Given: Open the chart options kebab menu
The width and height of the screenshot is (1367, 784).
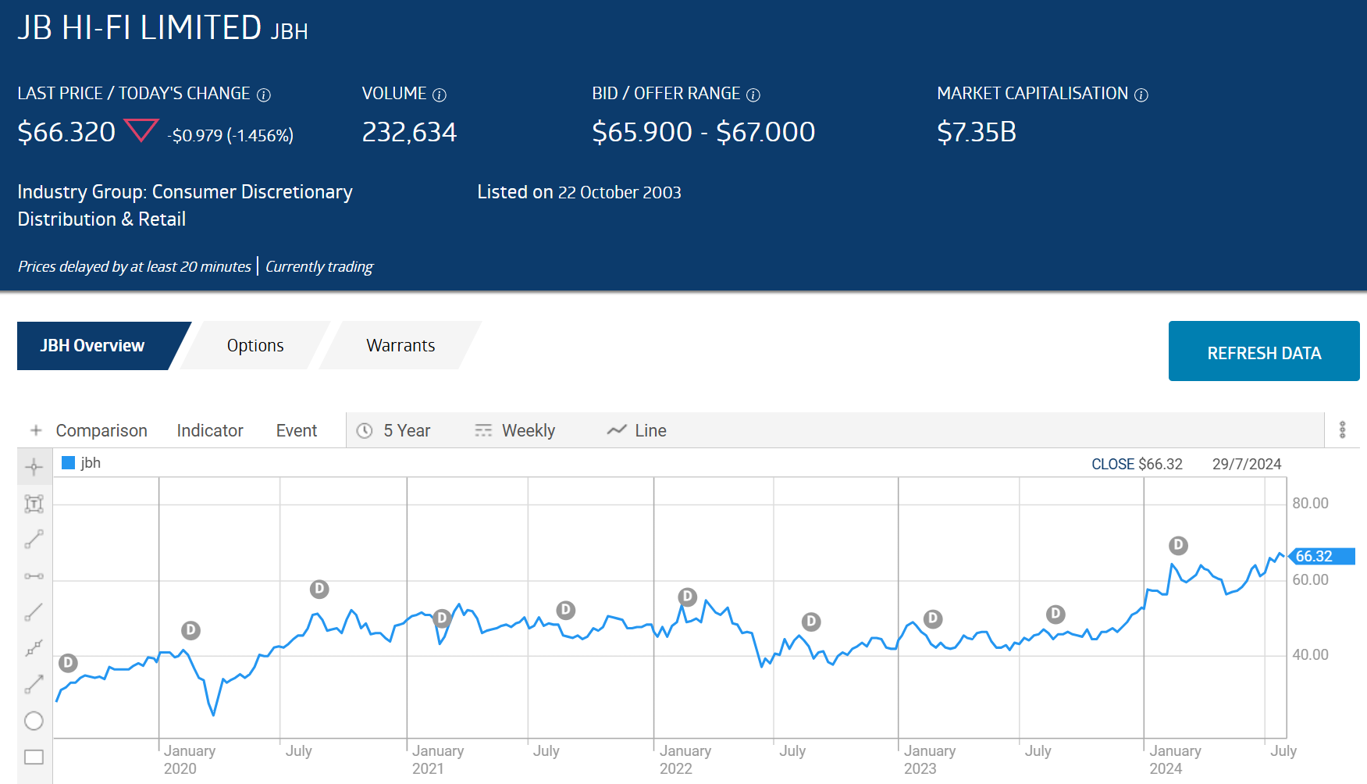Looking at the screenshot, I should (x=1343, y=429).
